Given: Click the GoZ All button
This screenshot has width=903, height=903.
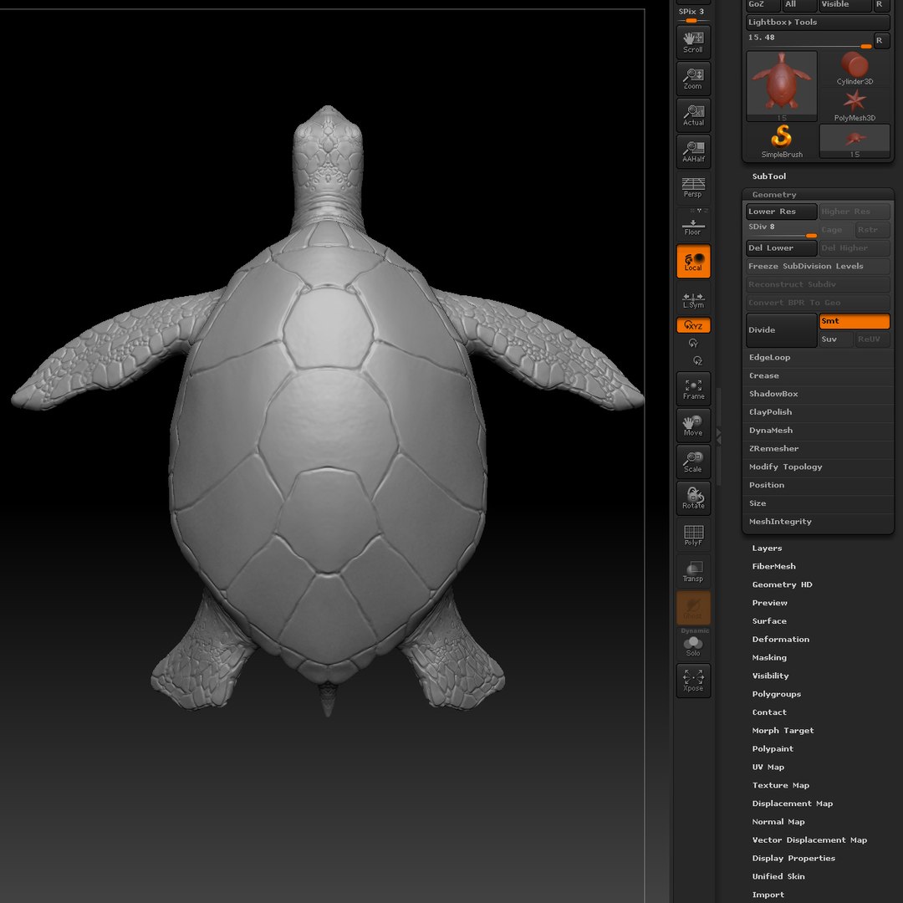Looking at the screenshot, I should coord(799,5).
